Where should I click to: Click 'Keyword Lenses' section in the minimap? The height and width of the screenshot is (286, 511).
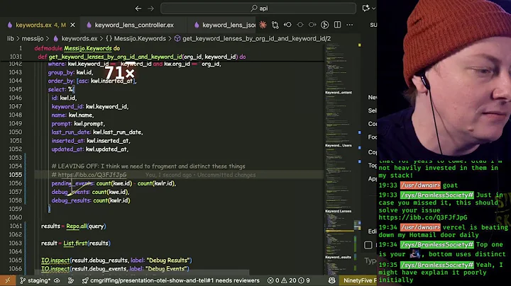[x=339, y=211]
